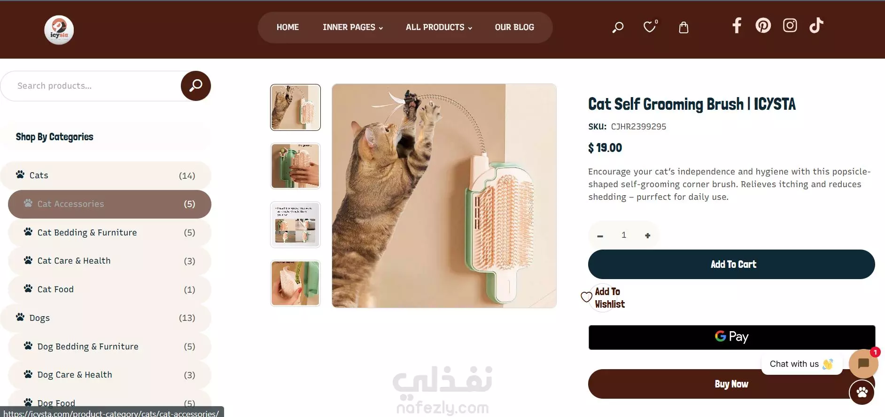Select Cat Bedding & Furniture category
Image resolution: width=885 pixels, height=417 pixels.
click(x=109, y=233)
